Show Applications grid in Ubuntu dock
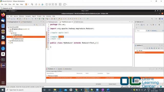 pyautogui.click(x=3, y=83)
